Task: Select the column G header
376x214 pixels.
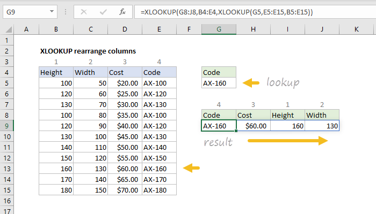Action: pos(219,28)
